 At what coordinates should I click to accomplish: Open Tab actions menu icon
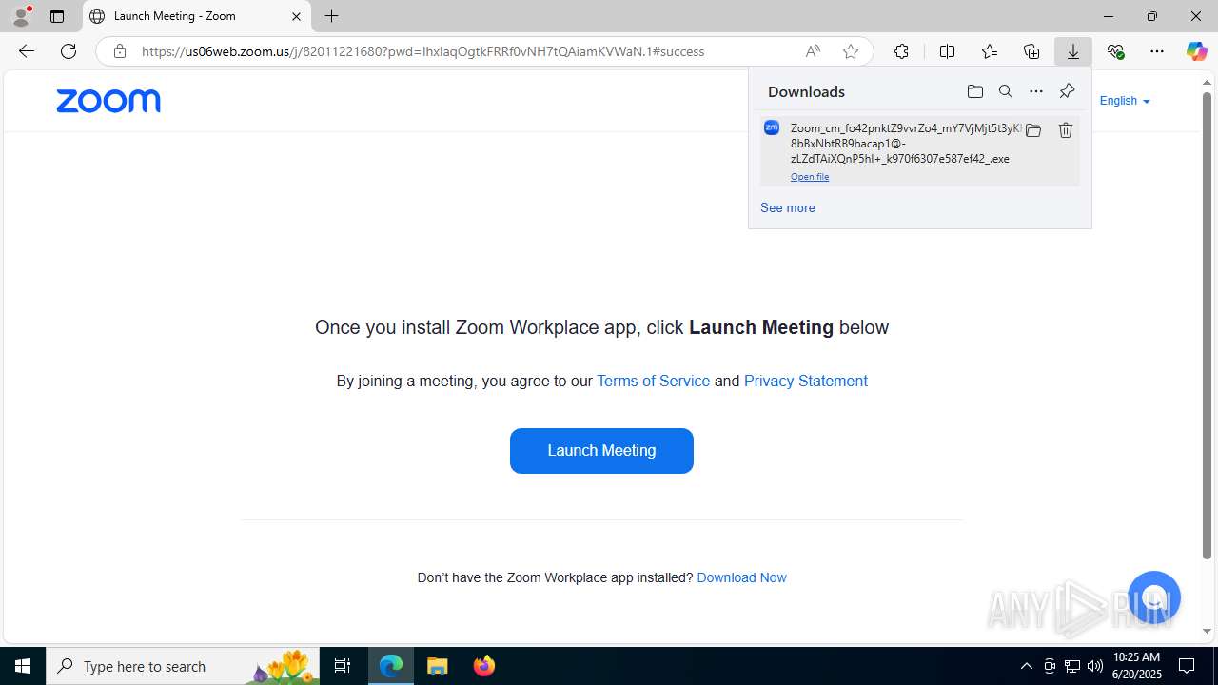point(57,16)
